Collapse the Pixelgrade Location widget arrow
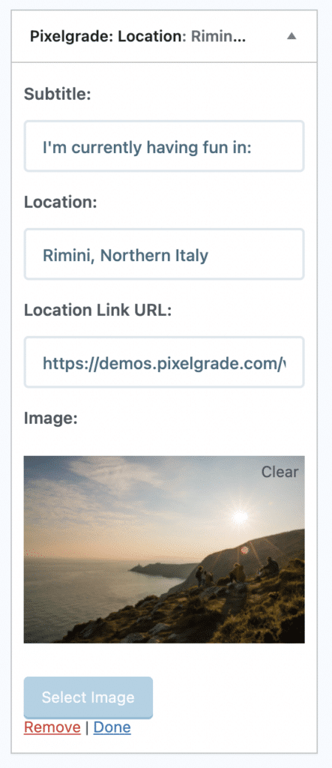The height and width of the screenshot is (768, 332). [292, 36]
